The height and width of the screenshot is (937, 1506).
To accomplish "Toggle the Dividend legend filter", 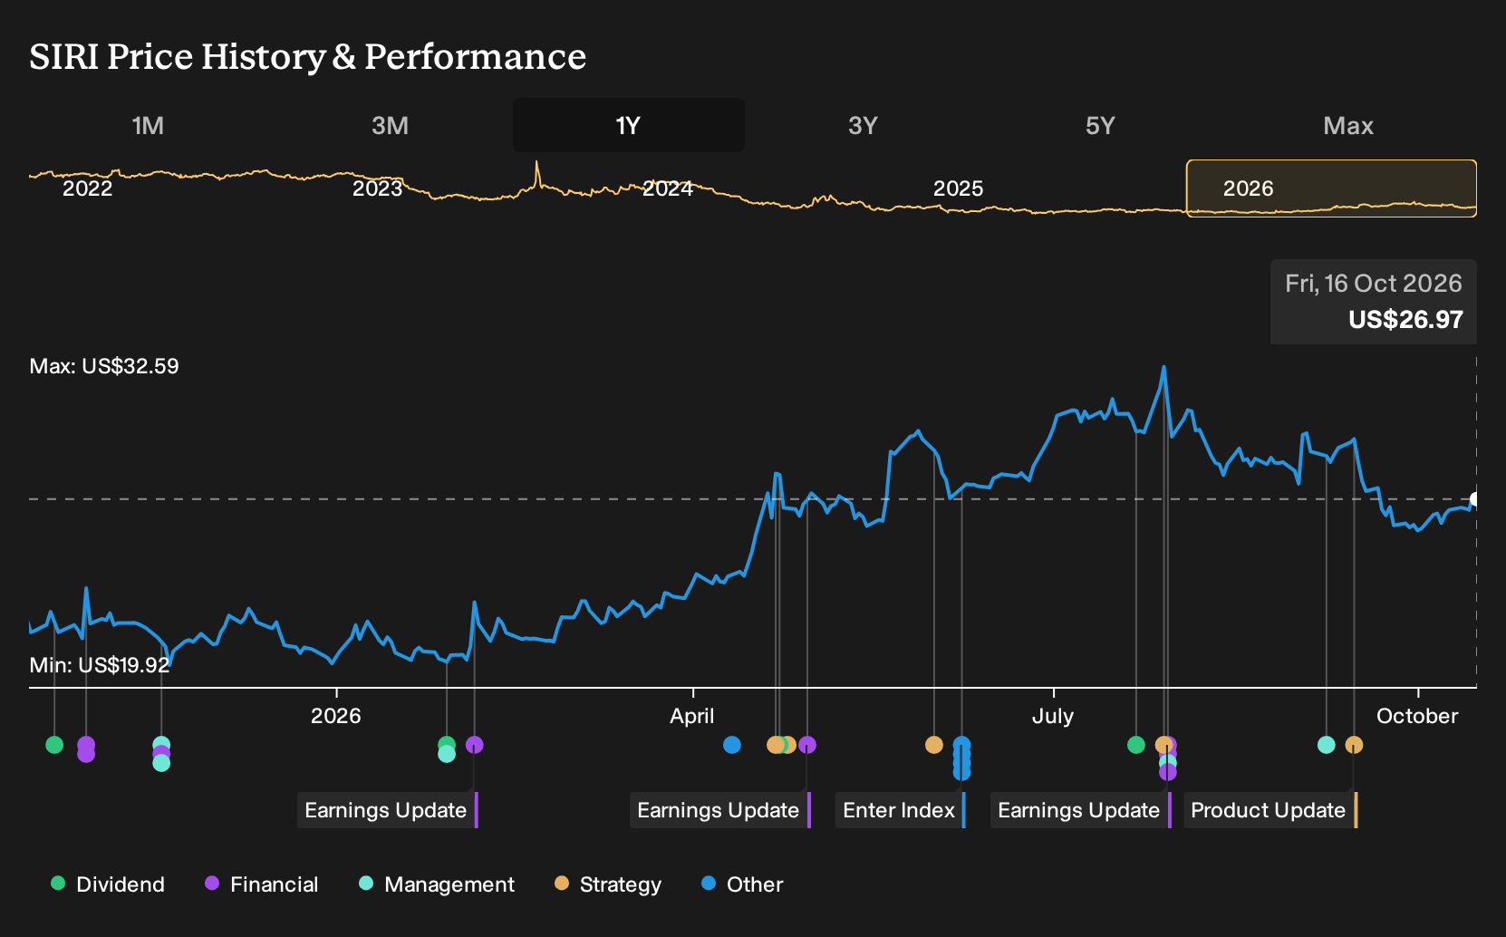I will (108, 884).
